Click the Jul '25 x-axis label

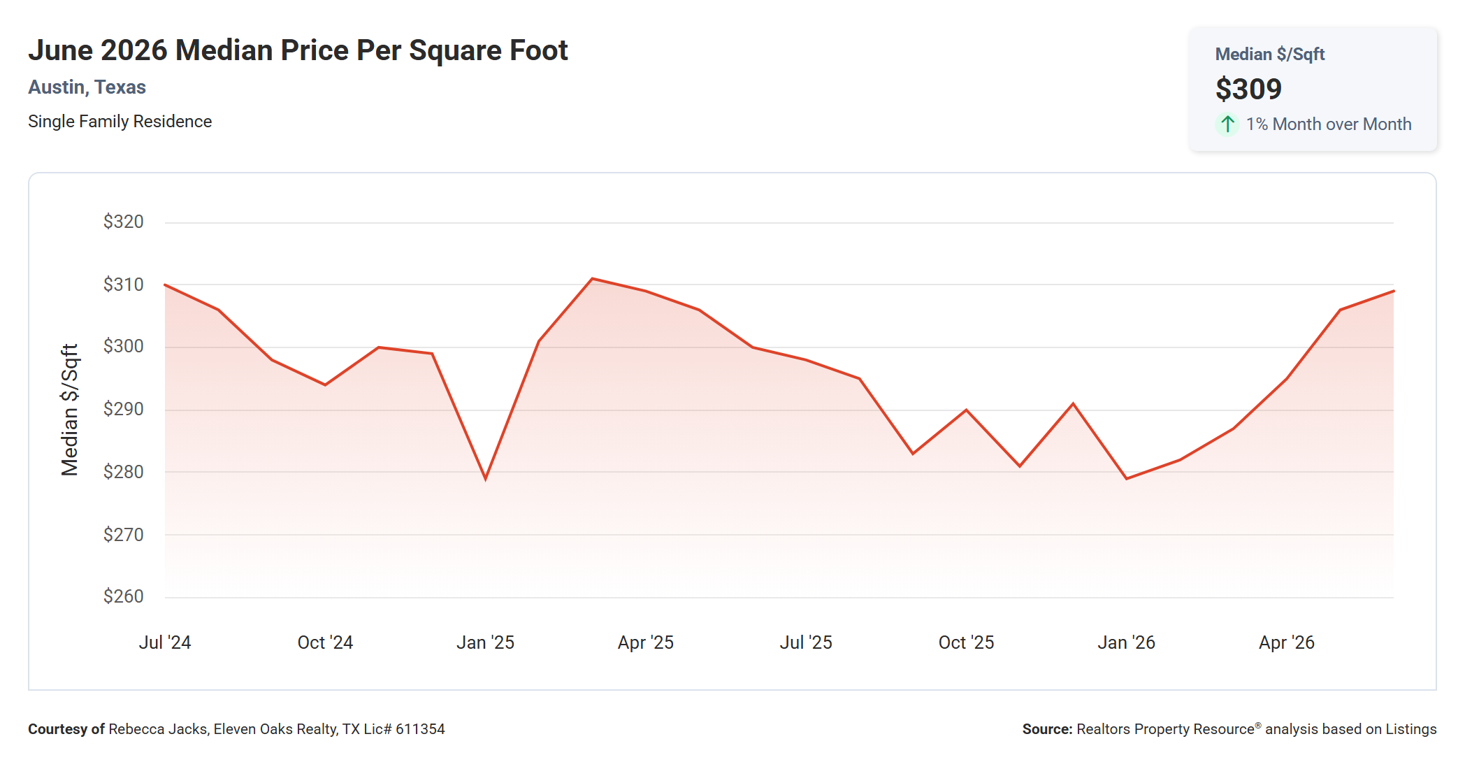point(806,642)
